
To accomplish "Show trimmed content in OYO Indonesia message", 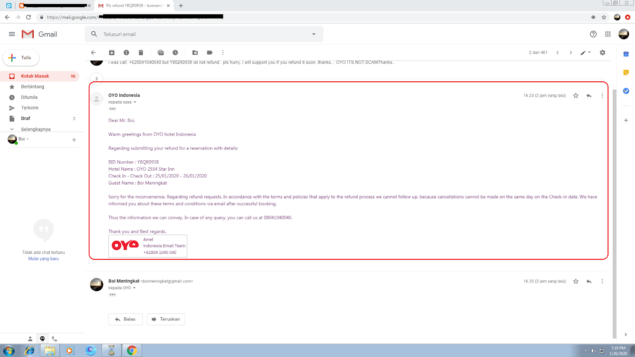I will (x=112, y=109).
